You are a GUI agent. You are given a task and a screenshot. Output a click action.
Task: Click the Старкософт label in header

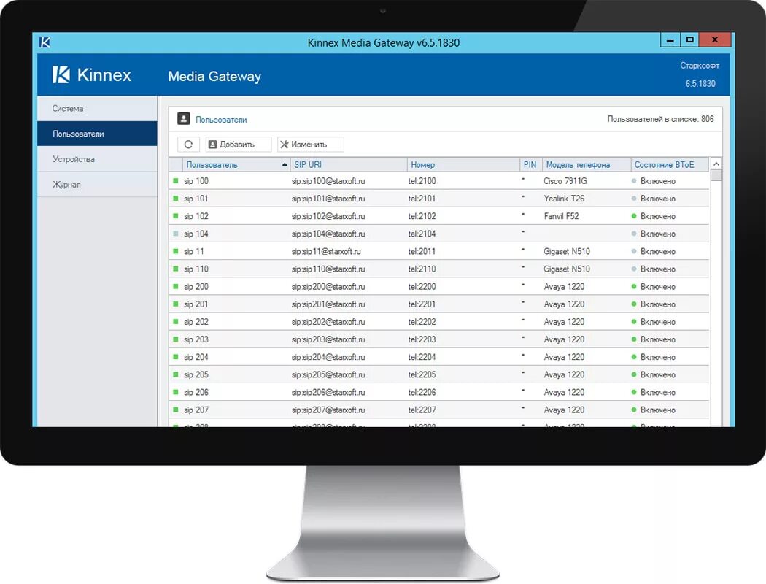tap(700, 66)
